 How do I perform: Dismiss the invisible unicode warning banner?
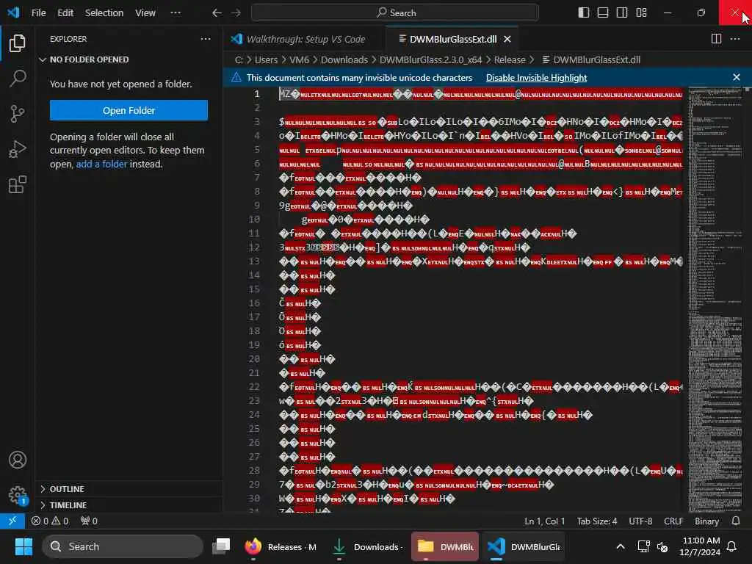tap(737, 77)
